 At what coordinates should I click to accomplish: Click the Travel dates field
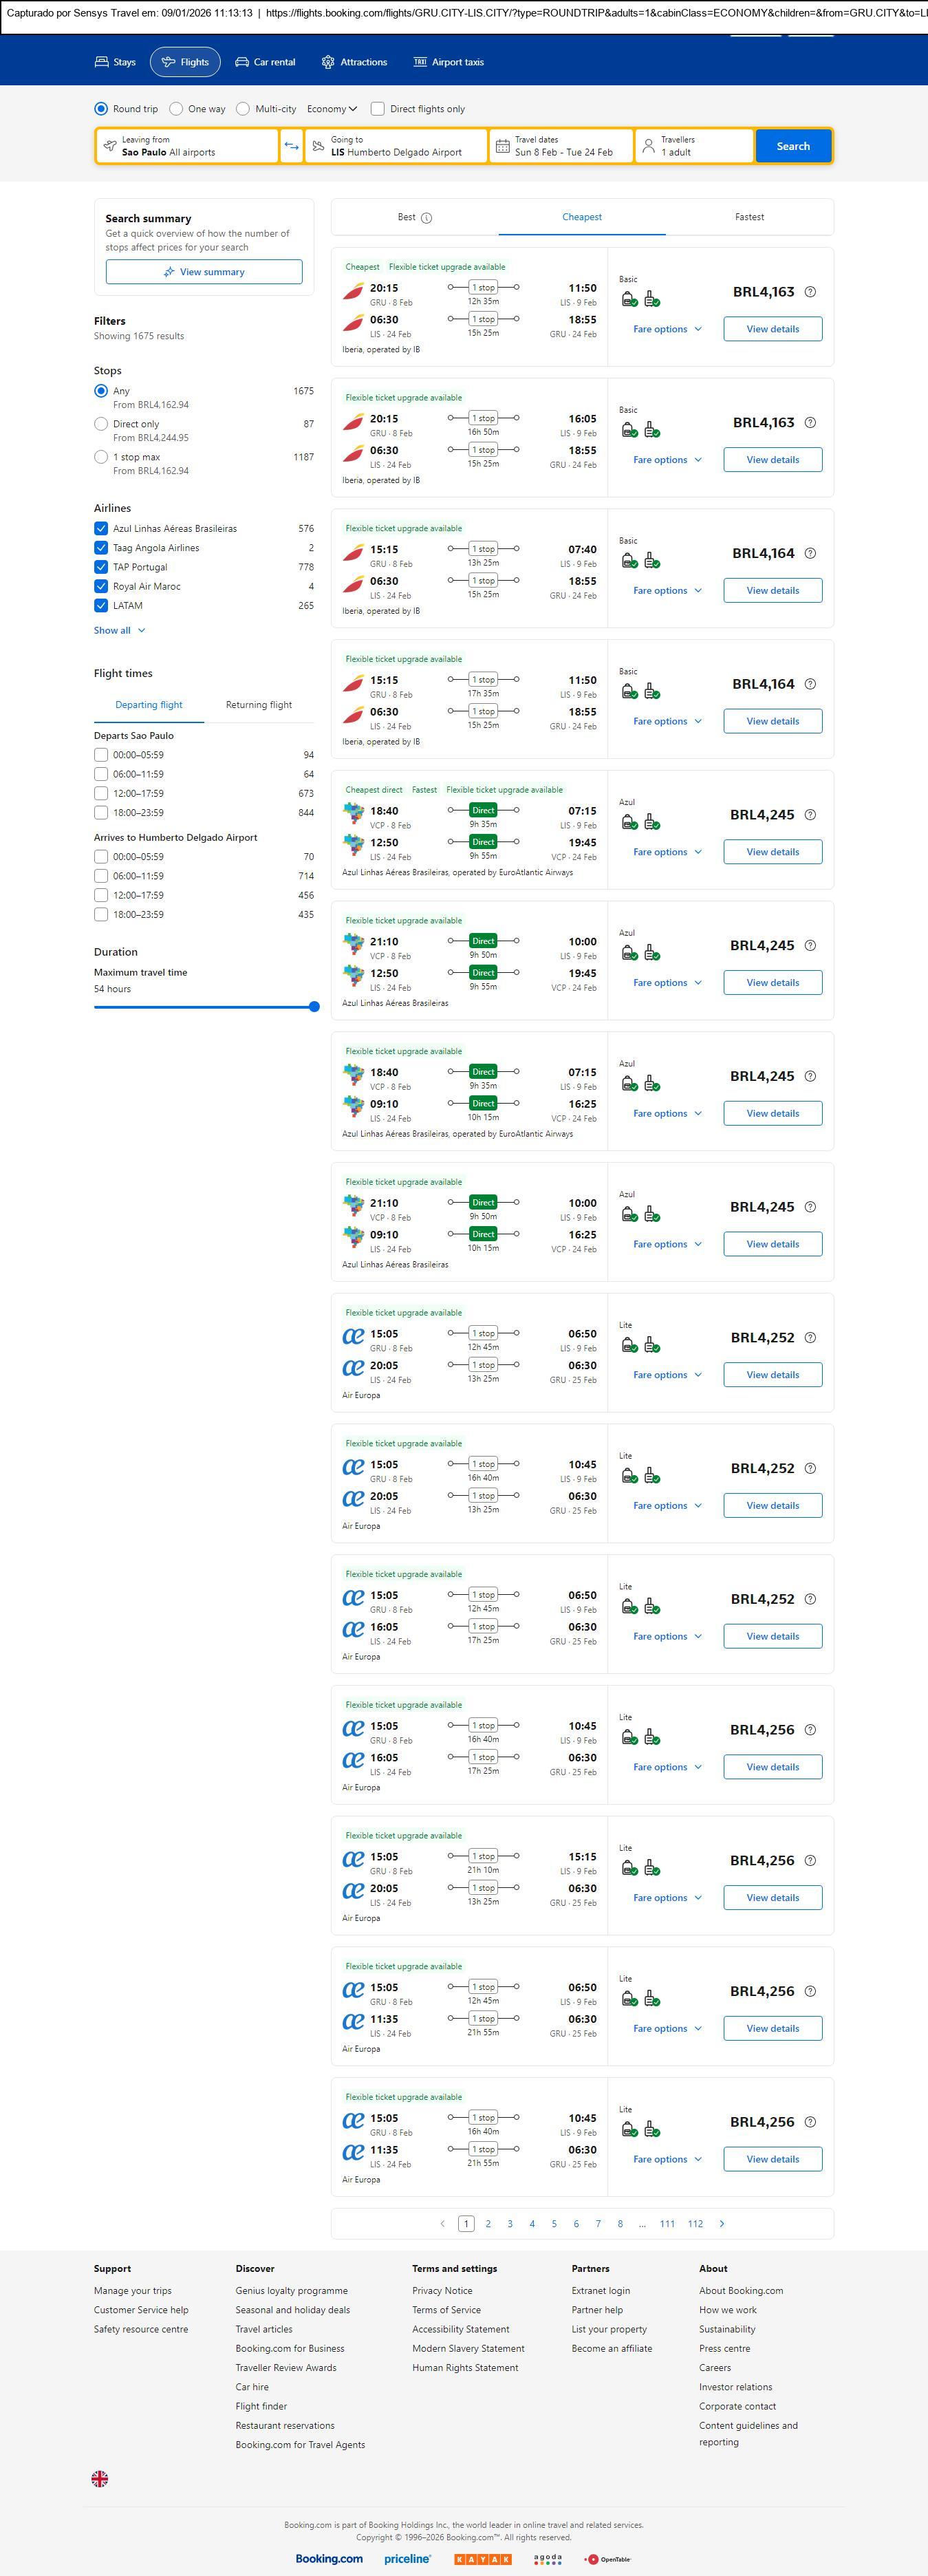[562, 146]
